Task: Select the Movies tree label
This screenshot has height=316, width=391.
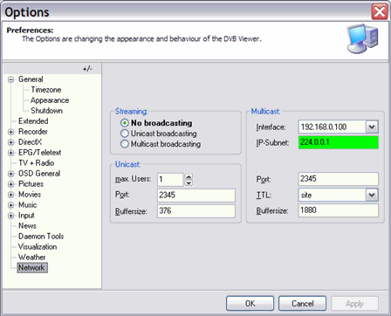Action: [x=30, y=195]
